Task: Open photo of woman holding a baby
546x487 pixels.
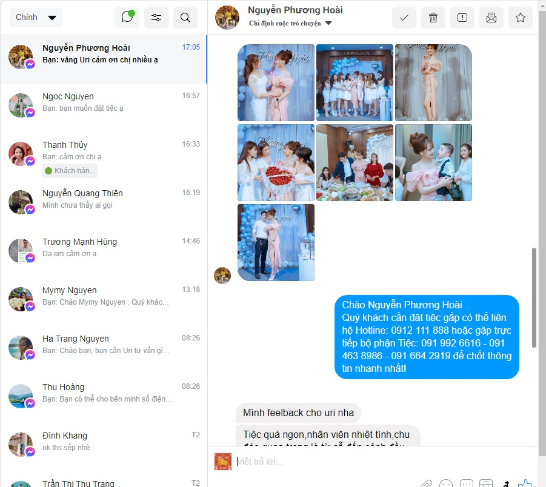Action: tap(433, 162)
